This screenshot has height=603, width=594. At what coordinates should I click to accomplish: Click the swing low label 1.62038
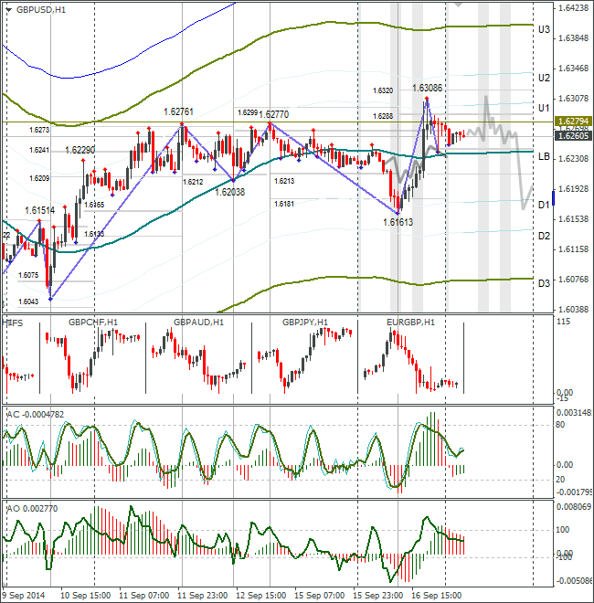click(x=229, y=192)
